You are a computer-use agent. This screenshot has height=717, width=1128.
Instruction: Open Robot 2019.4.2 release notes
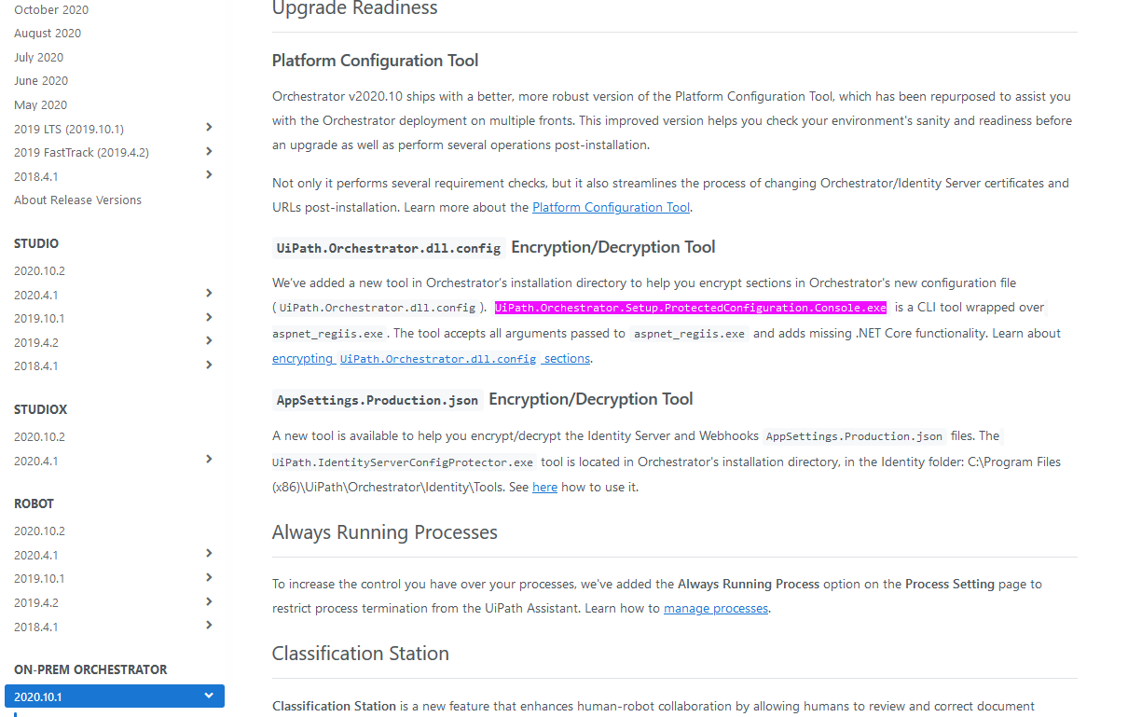tap(35, 602)
